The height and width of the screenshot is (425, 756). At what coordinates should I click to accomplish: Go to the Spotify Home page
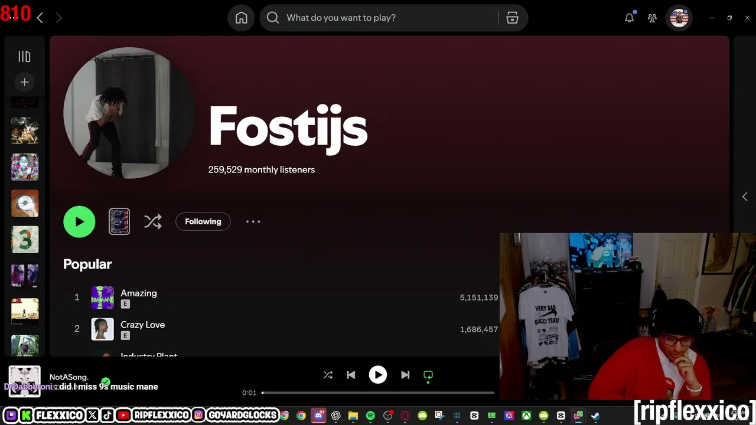[x=242, y=18]
